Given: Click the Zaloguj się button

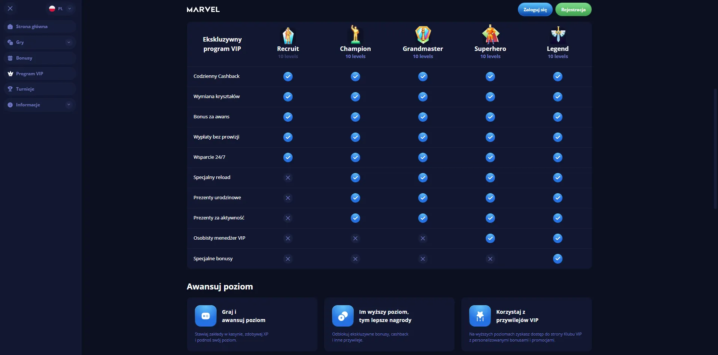Looking at the screenshot, I should [535, 10].
